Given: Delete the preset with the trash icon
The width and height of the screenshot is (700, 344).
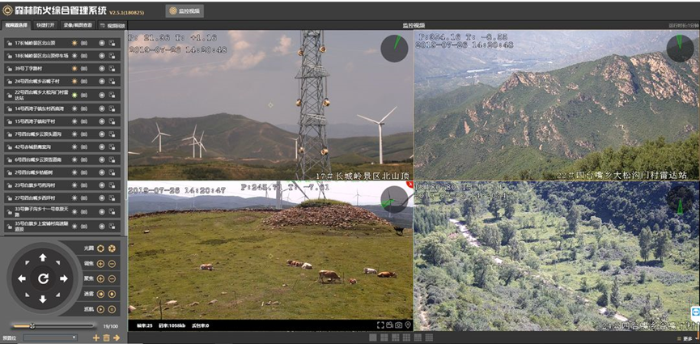Looking at the screenshot, I should tap(106, 337).
